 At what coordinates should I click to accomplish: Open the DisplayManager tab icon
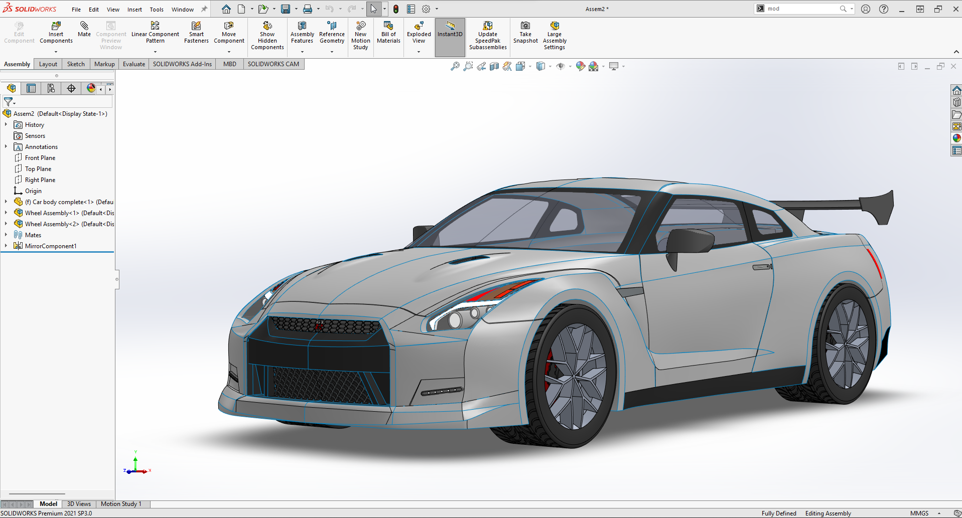91,88
